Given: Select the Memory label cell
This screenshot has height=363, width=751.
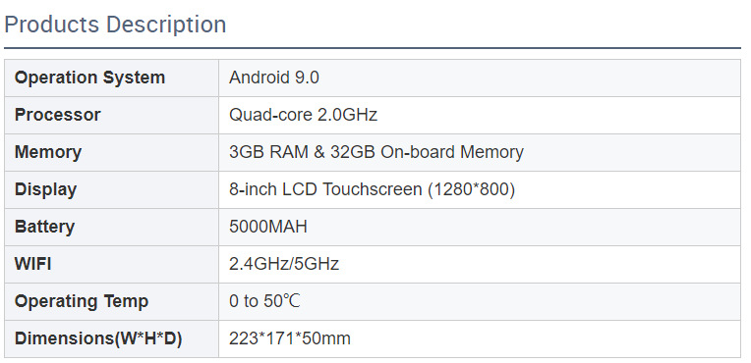Looking at the screenshot, I should (x=112, y=153).
